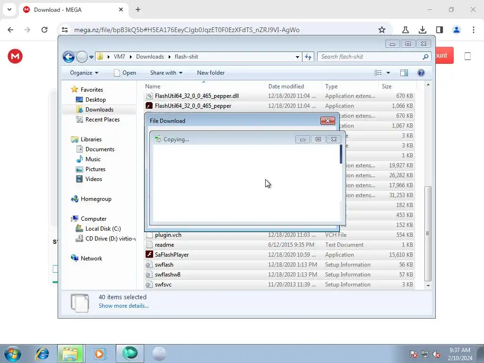This screenshot has height=363, width=484.
Task: Open Recent Places
Action: coord(102,120)
